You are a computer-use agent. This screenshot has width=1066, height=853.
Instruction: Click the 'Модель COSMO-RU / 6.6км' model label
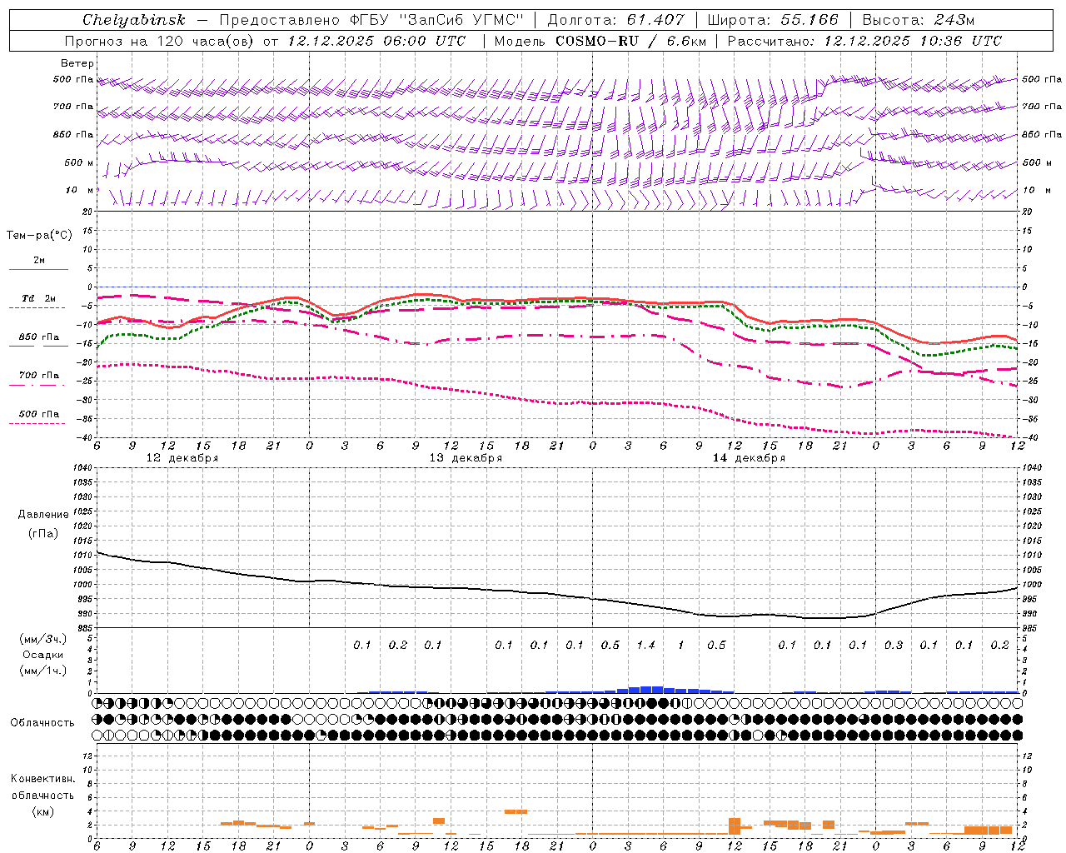point(600,41)
